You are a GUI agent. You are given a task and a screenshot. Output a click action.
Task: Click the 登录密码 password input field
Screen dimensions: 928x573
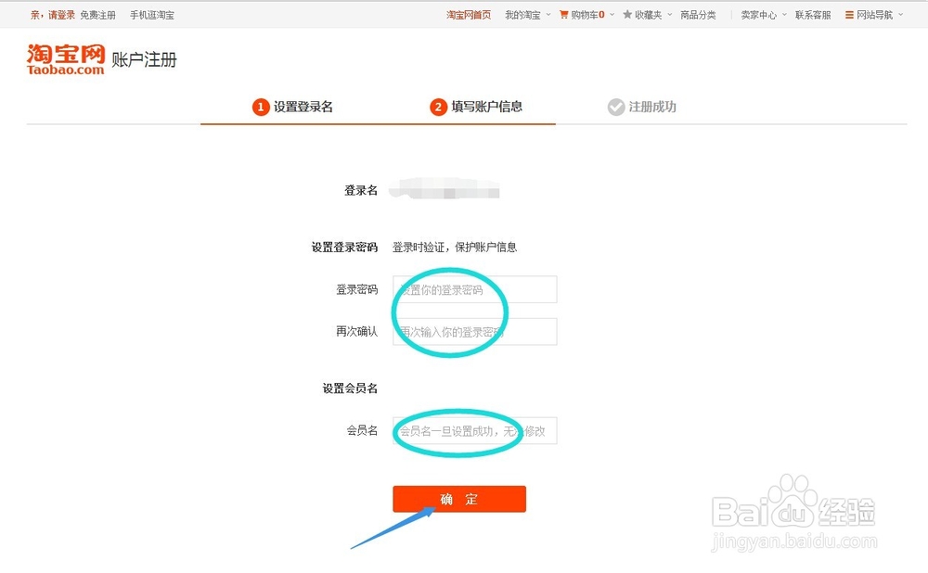coord(474,289)
